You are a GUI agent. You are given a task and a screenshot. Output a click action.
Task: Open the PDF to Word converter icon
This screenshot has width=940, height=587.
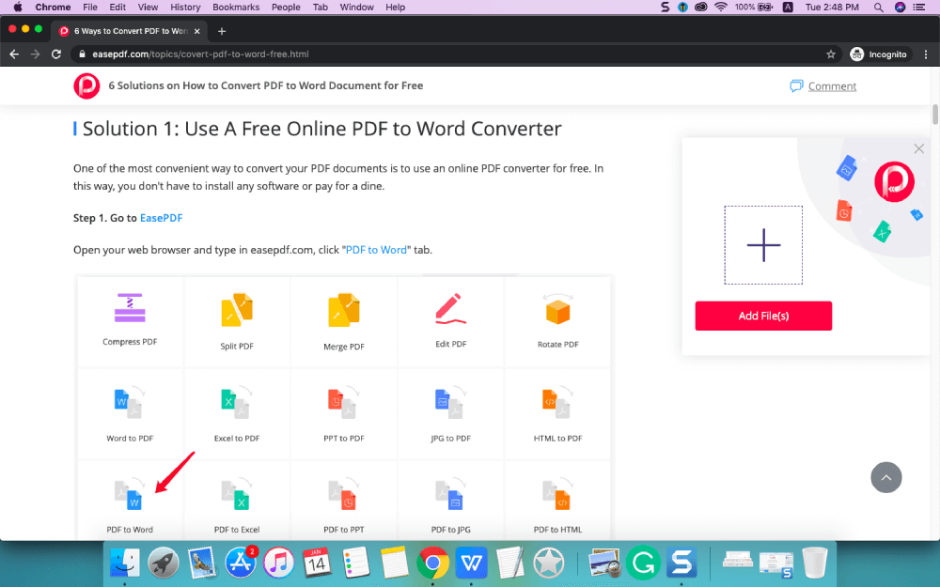click(130, 495)
